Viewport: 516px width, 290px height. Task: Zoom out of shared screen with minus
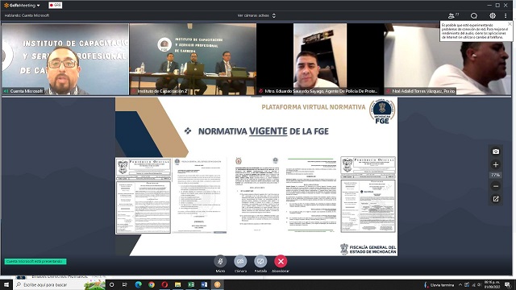(x=496, y=186)
